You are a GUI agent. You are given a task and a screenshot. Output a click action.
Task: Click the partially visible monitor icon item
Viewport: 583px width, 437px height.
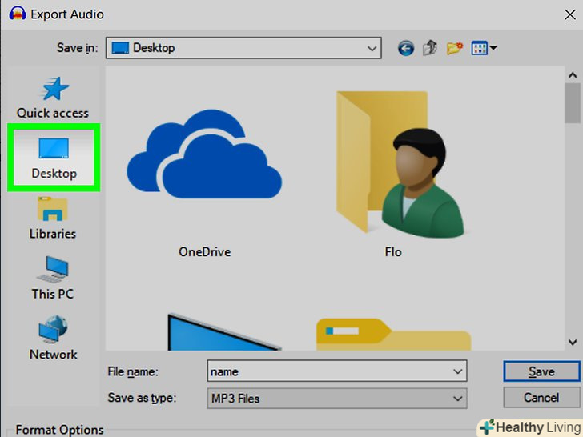224,332
